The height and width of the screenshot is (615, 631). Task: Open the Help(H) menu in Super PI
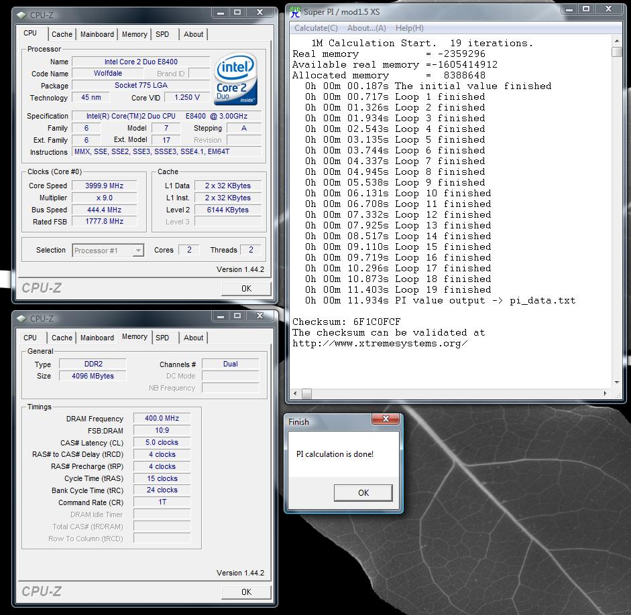[x=409, y=28]
